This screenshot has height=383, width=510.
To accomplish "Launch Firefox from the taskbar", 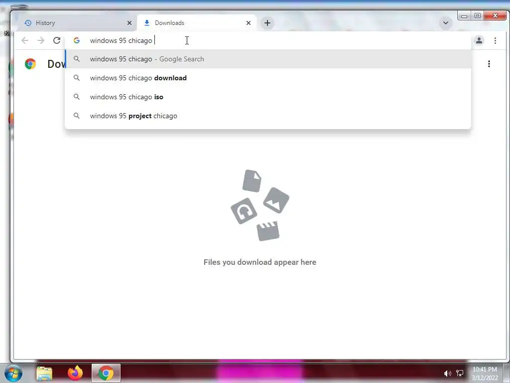I will pyautogui.click(x=75, y=373).
